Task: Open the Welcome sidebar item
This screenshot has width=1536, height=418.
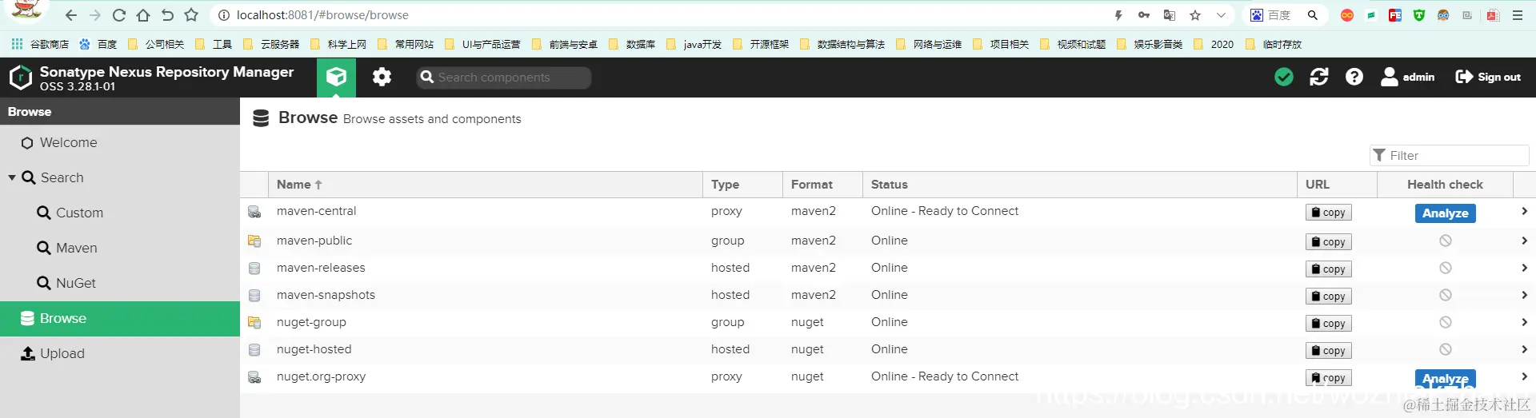Action: point(120,142)
